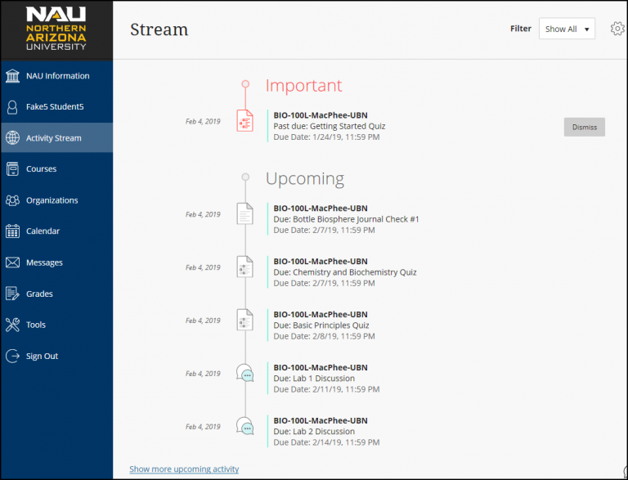The image size is (628, 480).
Task: Open the Organizations page
Action: coord(52,200)
